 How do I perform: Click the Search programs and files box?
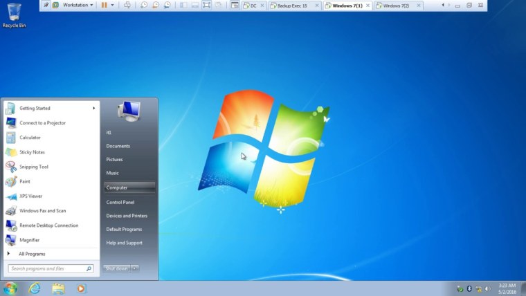pos(47,268)
